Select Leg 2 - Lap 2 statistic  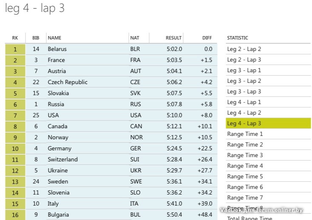click(244, 49)
